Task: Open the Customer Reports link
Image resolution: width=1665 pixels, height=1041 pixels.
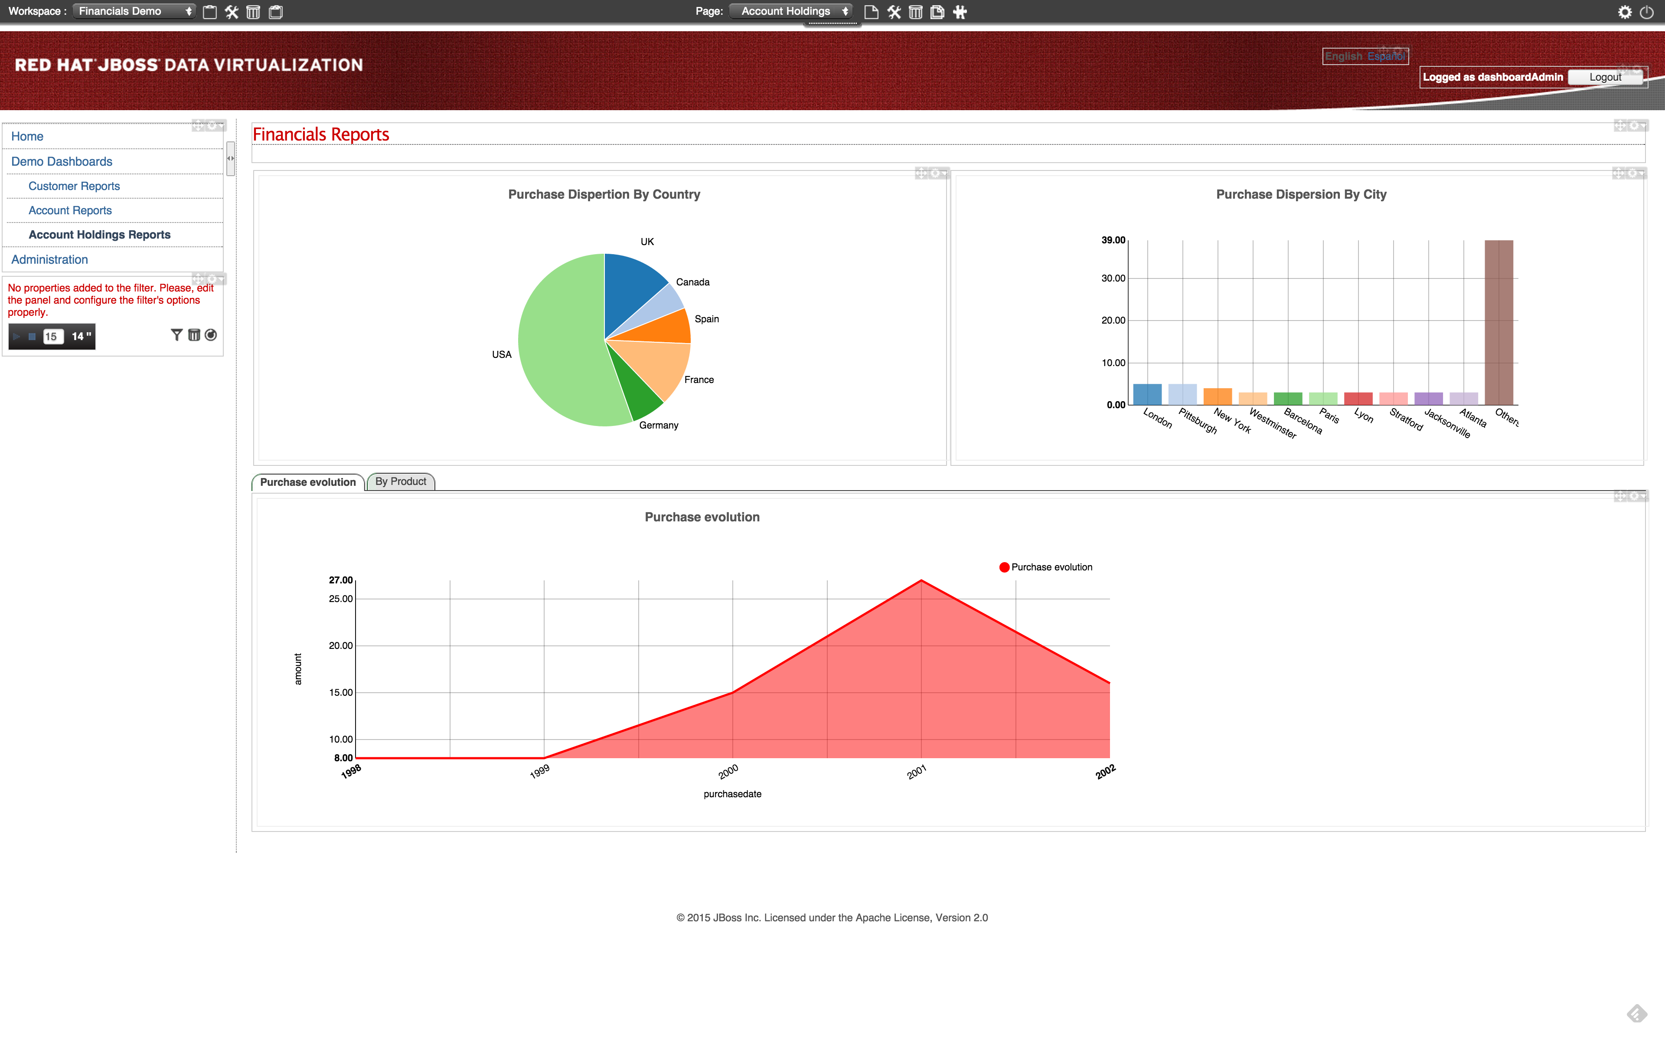Action: pyautogui.click(x=74, y=186)
